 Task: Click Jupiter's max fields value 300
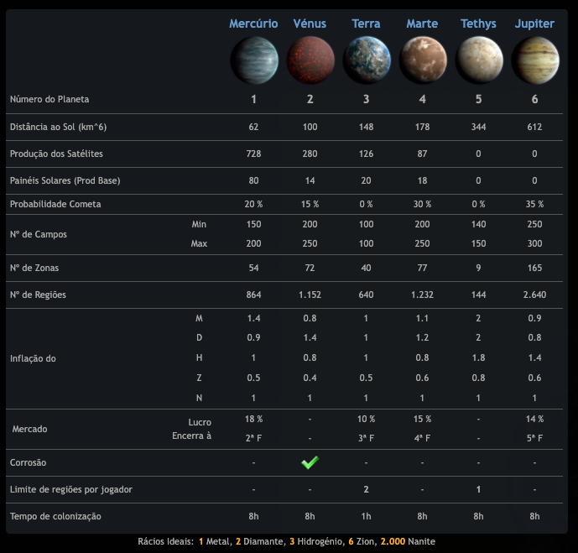[534, 243]
